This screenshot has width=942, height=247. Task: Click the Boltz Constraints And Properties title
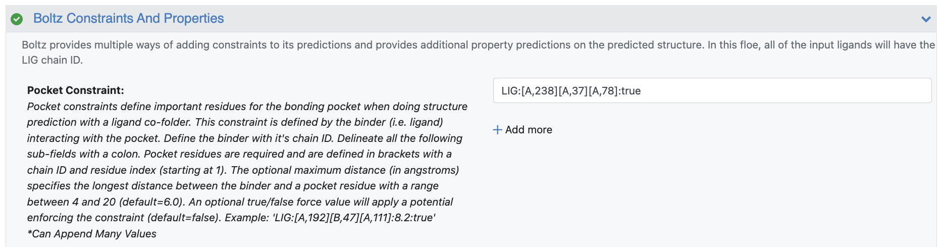[128, 19]
